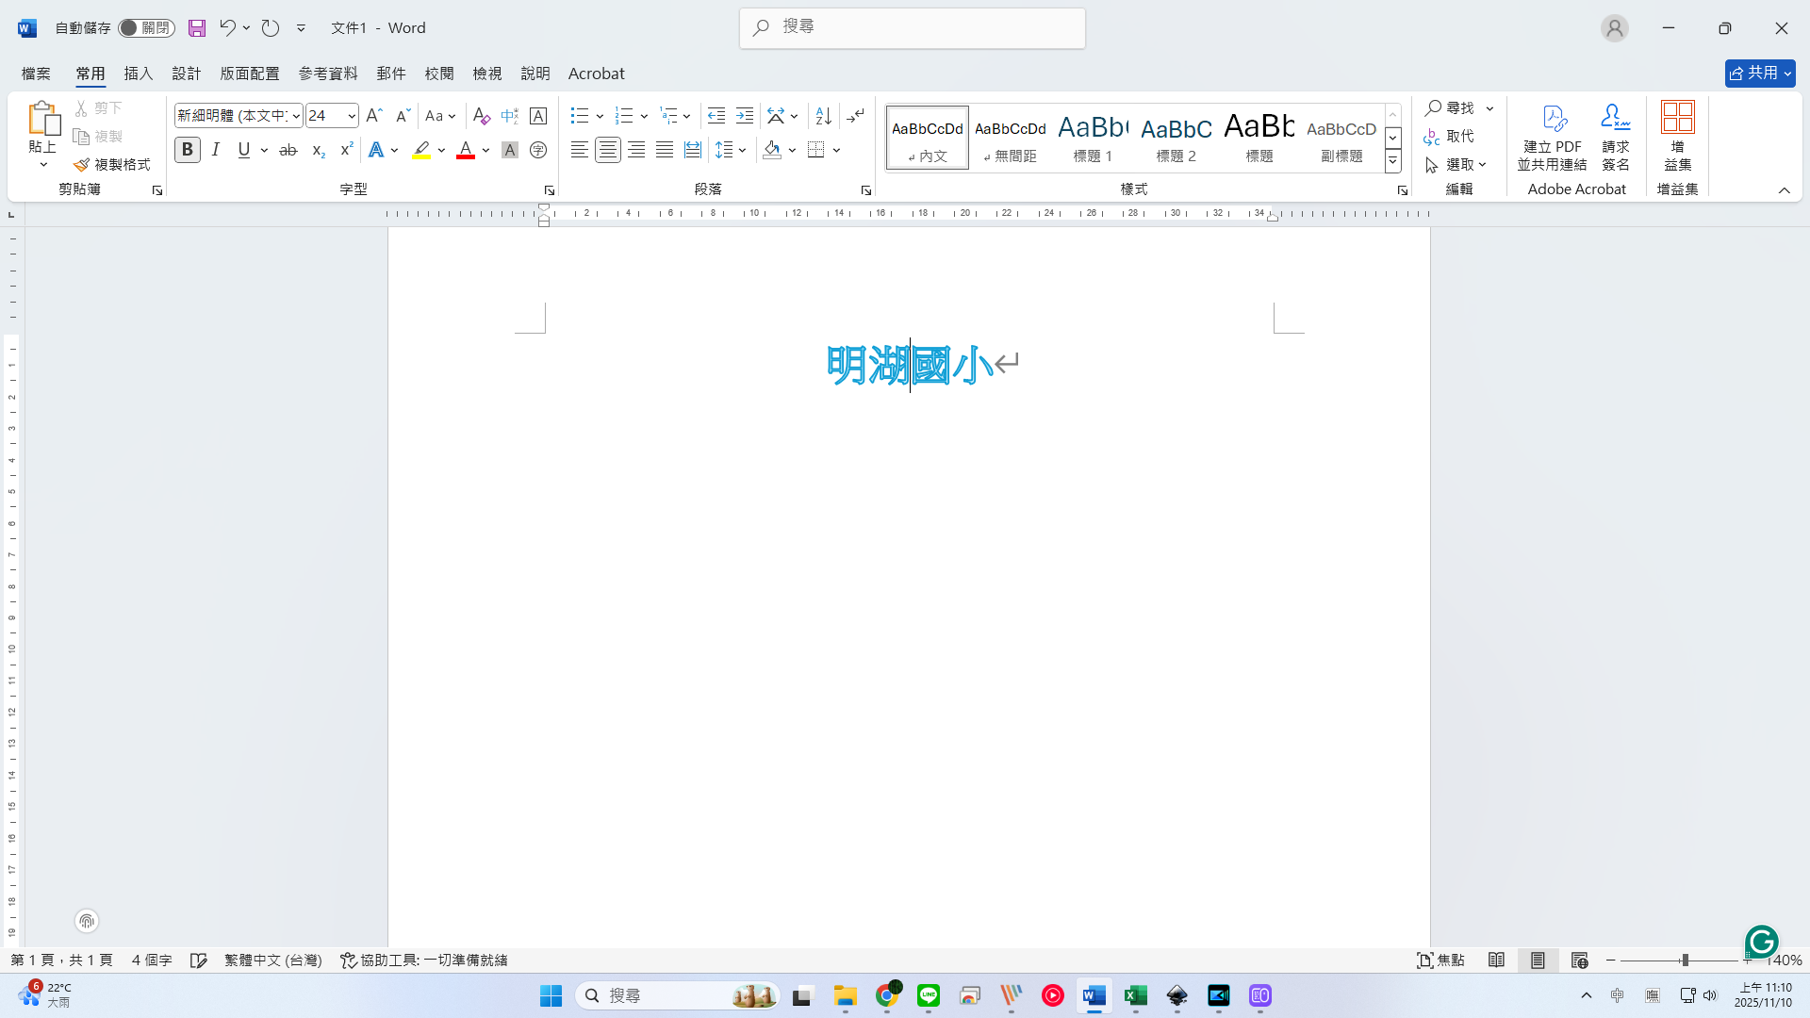Click the 搜尋 search box in title bar
Image resolution: width=1810 pixels, height=1018 pixels.
pyautogui.click(x=913, y=28)
